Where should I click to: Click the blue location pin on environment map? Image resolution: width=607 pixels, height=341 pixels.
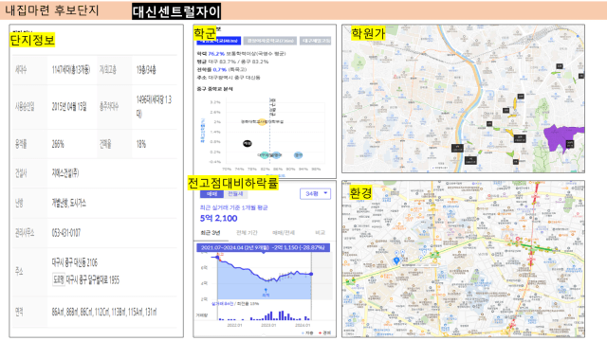pos(396,260)
